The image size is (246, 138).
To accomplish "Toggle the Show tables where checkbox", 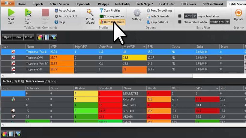I will [180, 22].
